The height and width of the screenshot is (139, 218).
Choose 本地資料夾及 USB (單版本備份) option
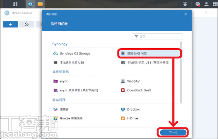(x=148, y=63)
